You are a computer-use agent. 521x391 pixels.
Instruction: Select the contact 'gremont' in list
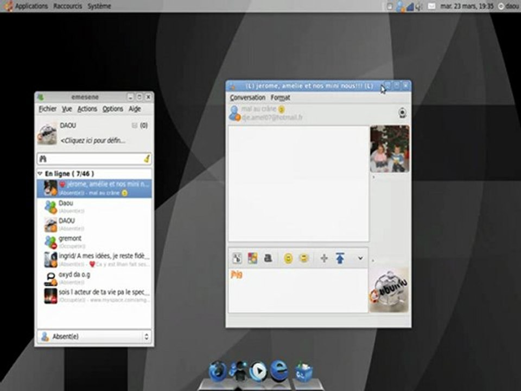click(x=70, y=238)
